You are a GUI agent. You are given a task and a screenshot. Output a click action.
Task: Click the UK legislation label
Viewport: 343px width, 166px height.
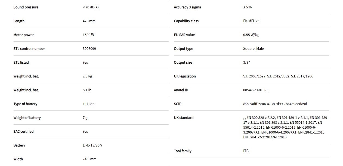pos(185,76)
